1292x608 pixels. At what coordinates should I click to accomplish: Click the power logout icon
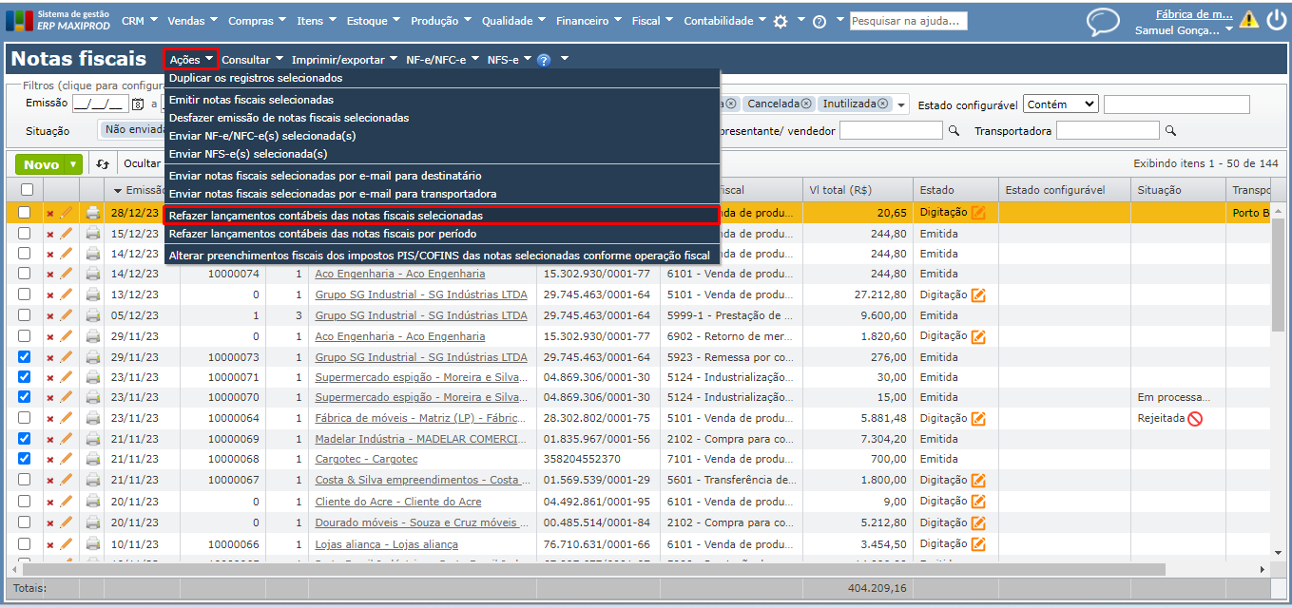tap(1276, 20)
